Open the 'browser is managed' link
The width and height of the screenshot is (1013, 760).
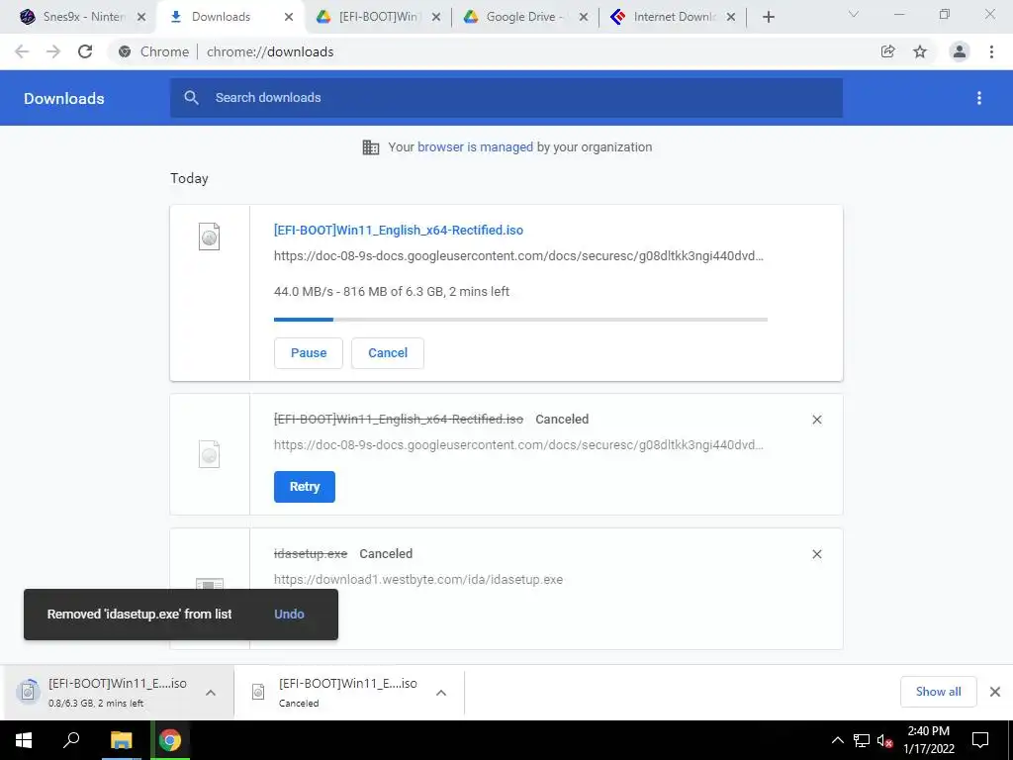pyautogui.click(x=476, y=147)
